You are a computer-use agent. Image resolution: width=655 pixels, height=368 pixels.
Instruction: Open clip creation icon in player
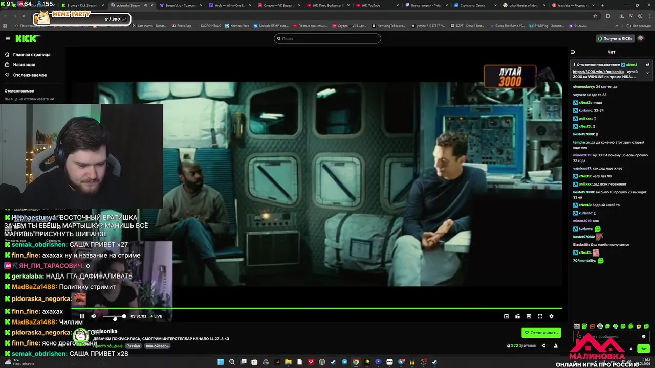517,316
